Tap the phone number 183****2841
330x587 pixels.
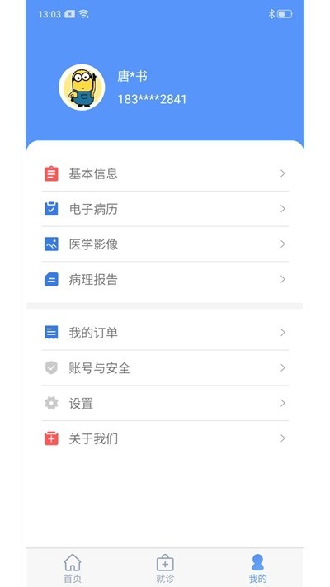pos(152,100)
